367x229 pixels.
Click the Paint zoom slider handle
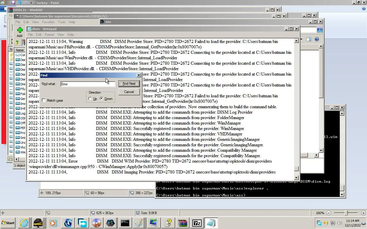click(x=346, y=213)
